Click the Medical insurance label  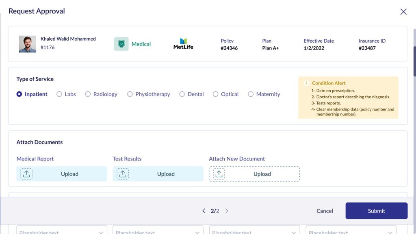[141, 44]
